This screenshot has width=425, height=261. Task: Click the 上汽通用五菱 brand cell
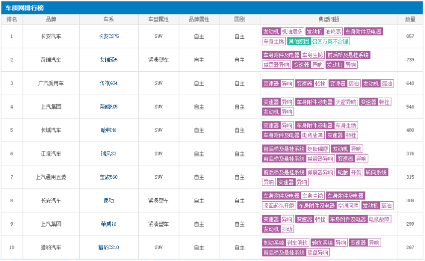pyautogui.click(x=51, y=177)
